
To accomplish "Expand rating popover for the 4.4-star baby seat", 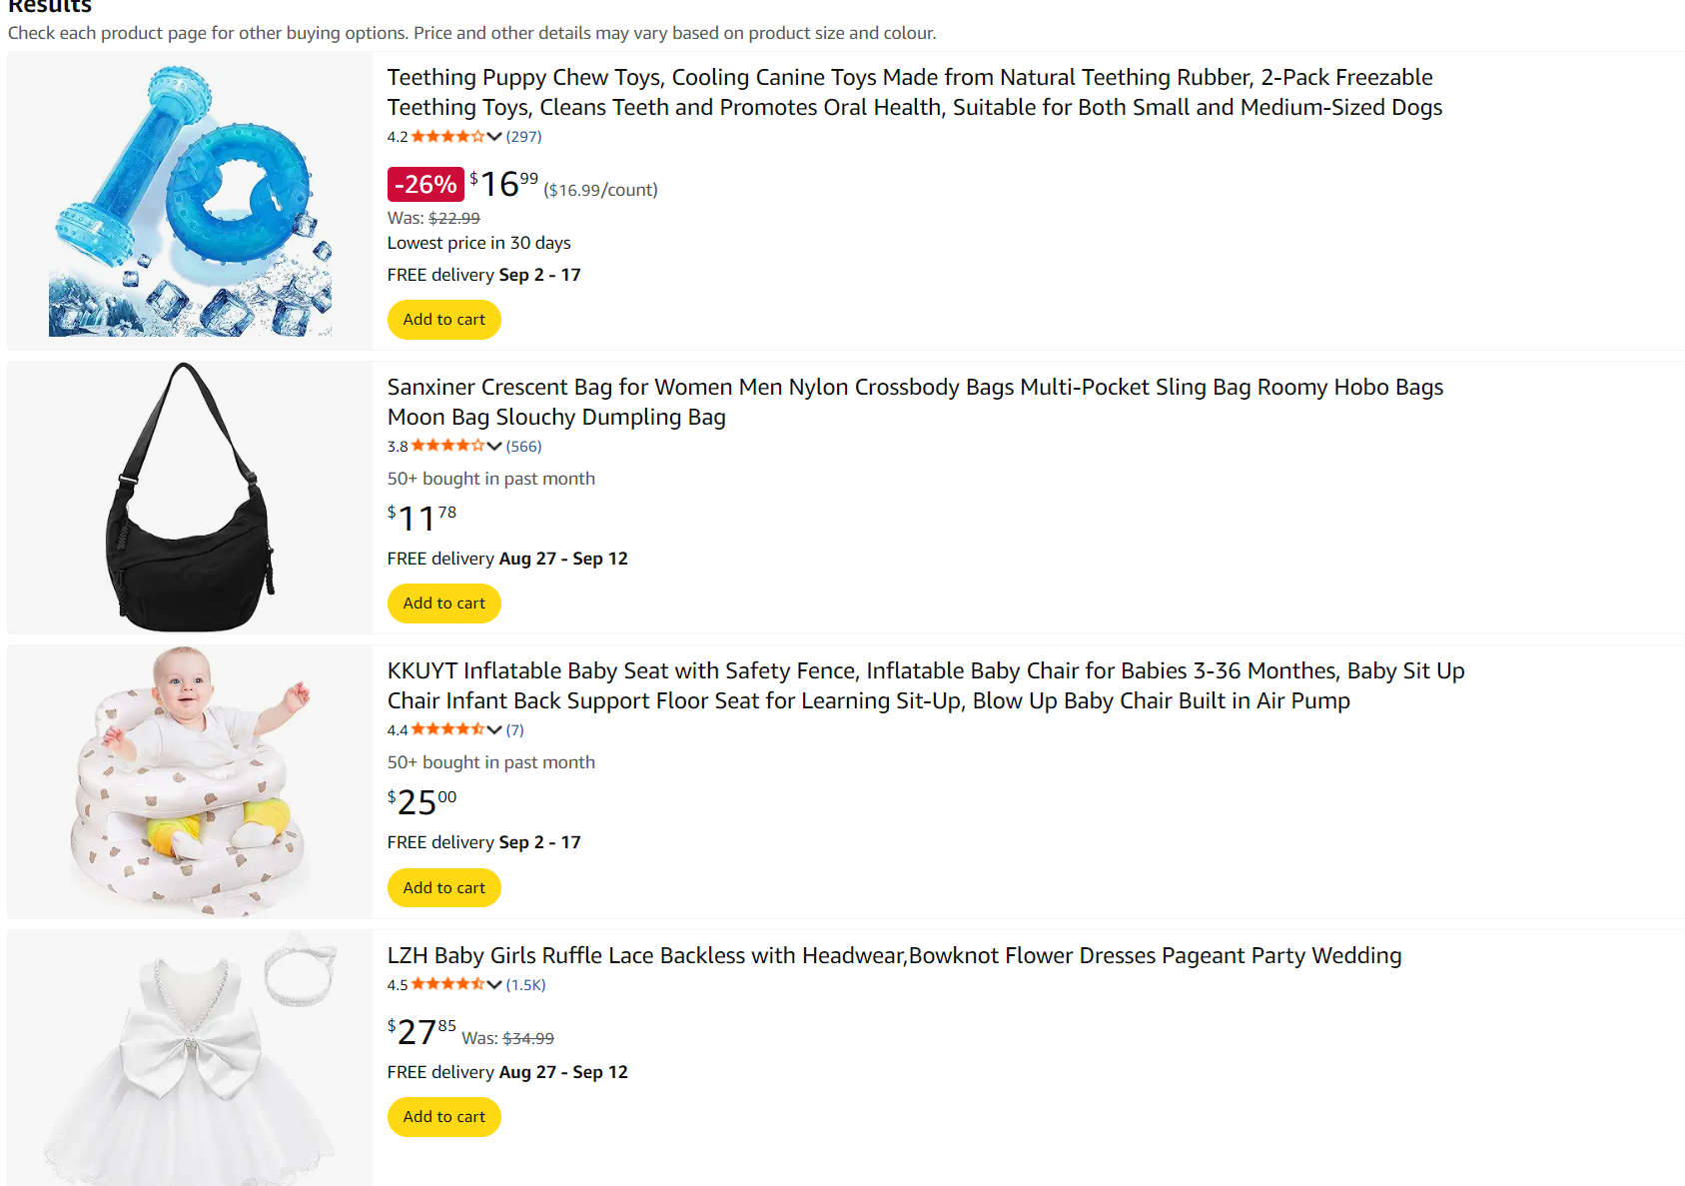I will 493,730.
